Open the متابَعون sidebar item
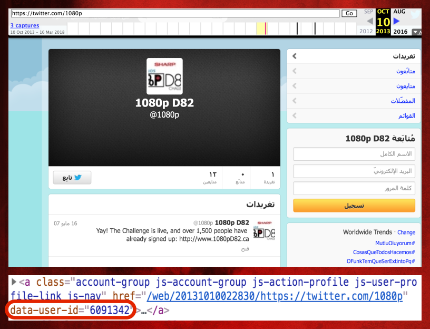Image resolution: width=430 pixels, height=329 pixels. tap(354, 71)
